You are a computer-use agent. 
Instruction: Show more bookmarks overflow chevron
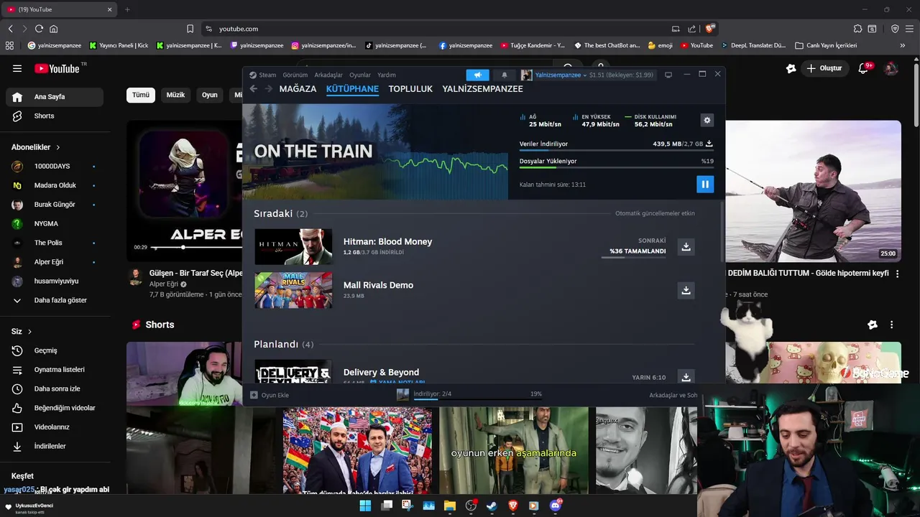click(903, 45)
